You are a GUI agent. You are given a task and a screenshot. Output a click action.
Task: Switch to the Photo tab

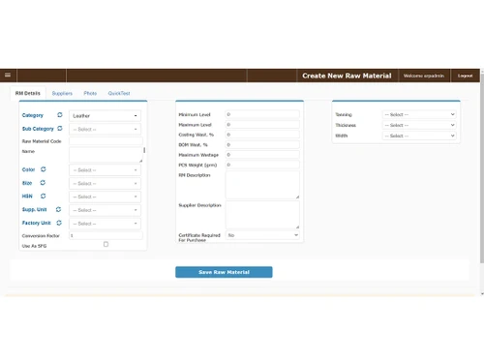tap(90, 93)
